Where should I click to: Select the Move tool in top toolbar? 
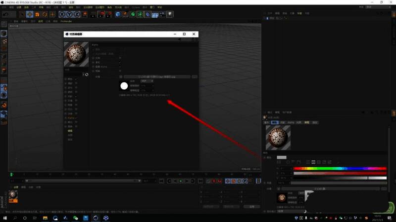pos(30,14)
